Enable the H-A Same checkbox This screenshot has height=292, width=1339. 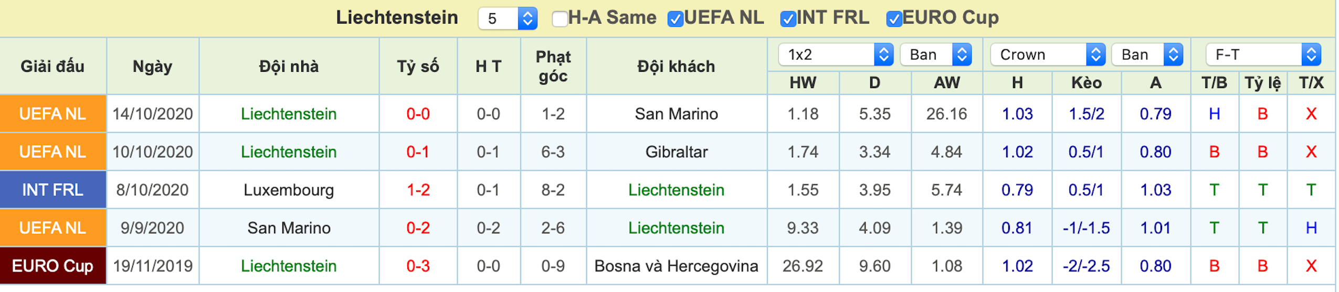point(560,19)
